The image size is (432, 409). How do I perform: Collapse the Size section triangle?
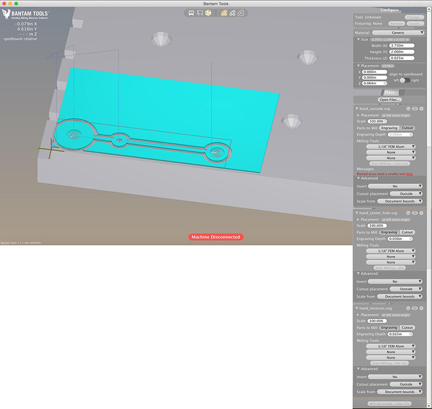point(357,39)
